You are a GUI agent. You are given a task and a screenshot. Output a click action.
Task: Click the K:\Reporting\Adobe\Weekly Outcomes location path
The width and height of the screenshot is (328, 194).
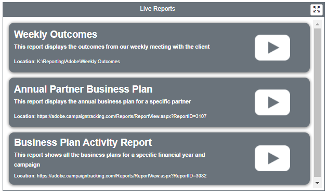click(78, 62)
